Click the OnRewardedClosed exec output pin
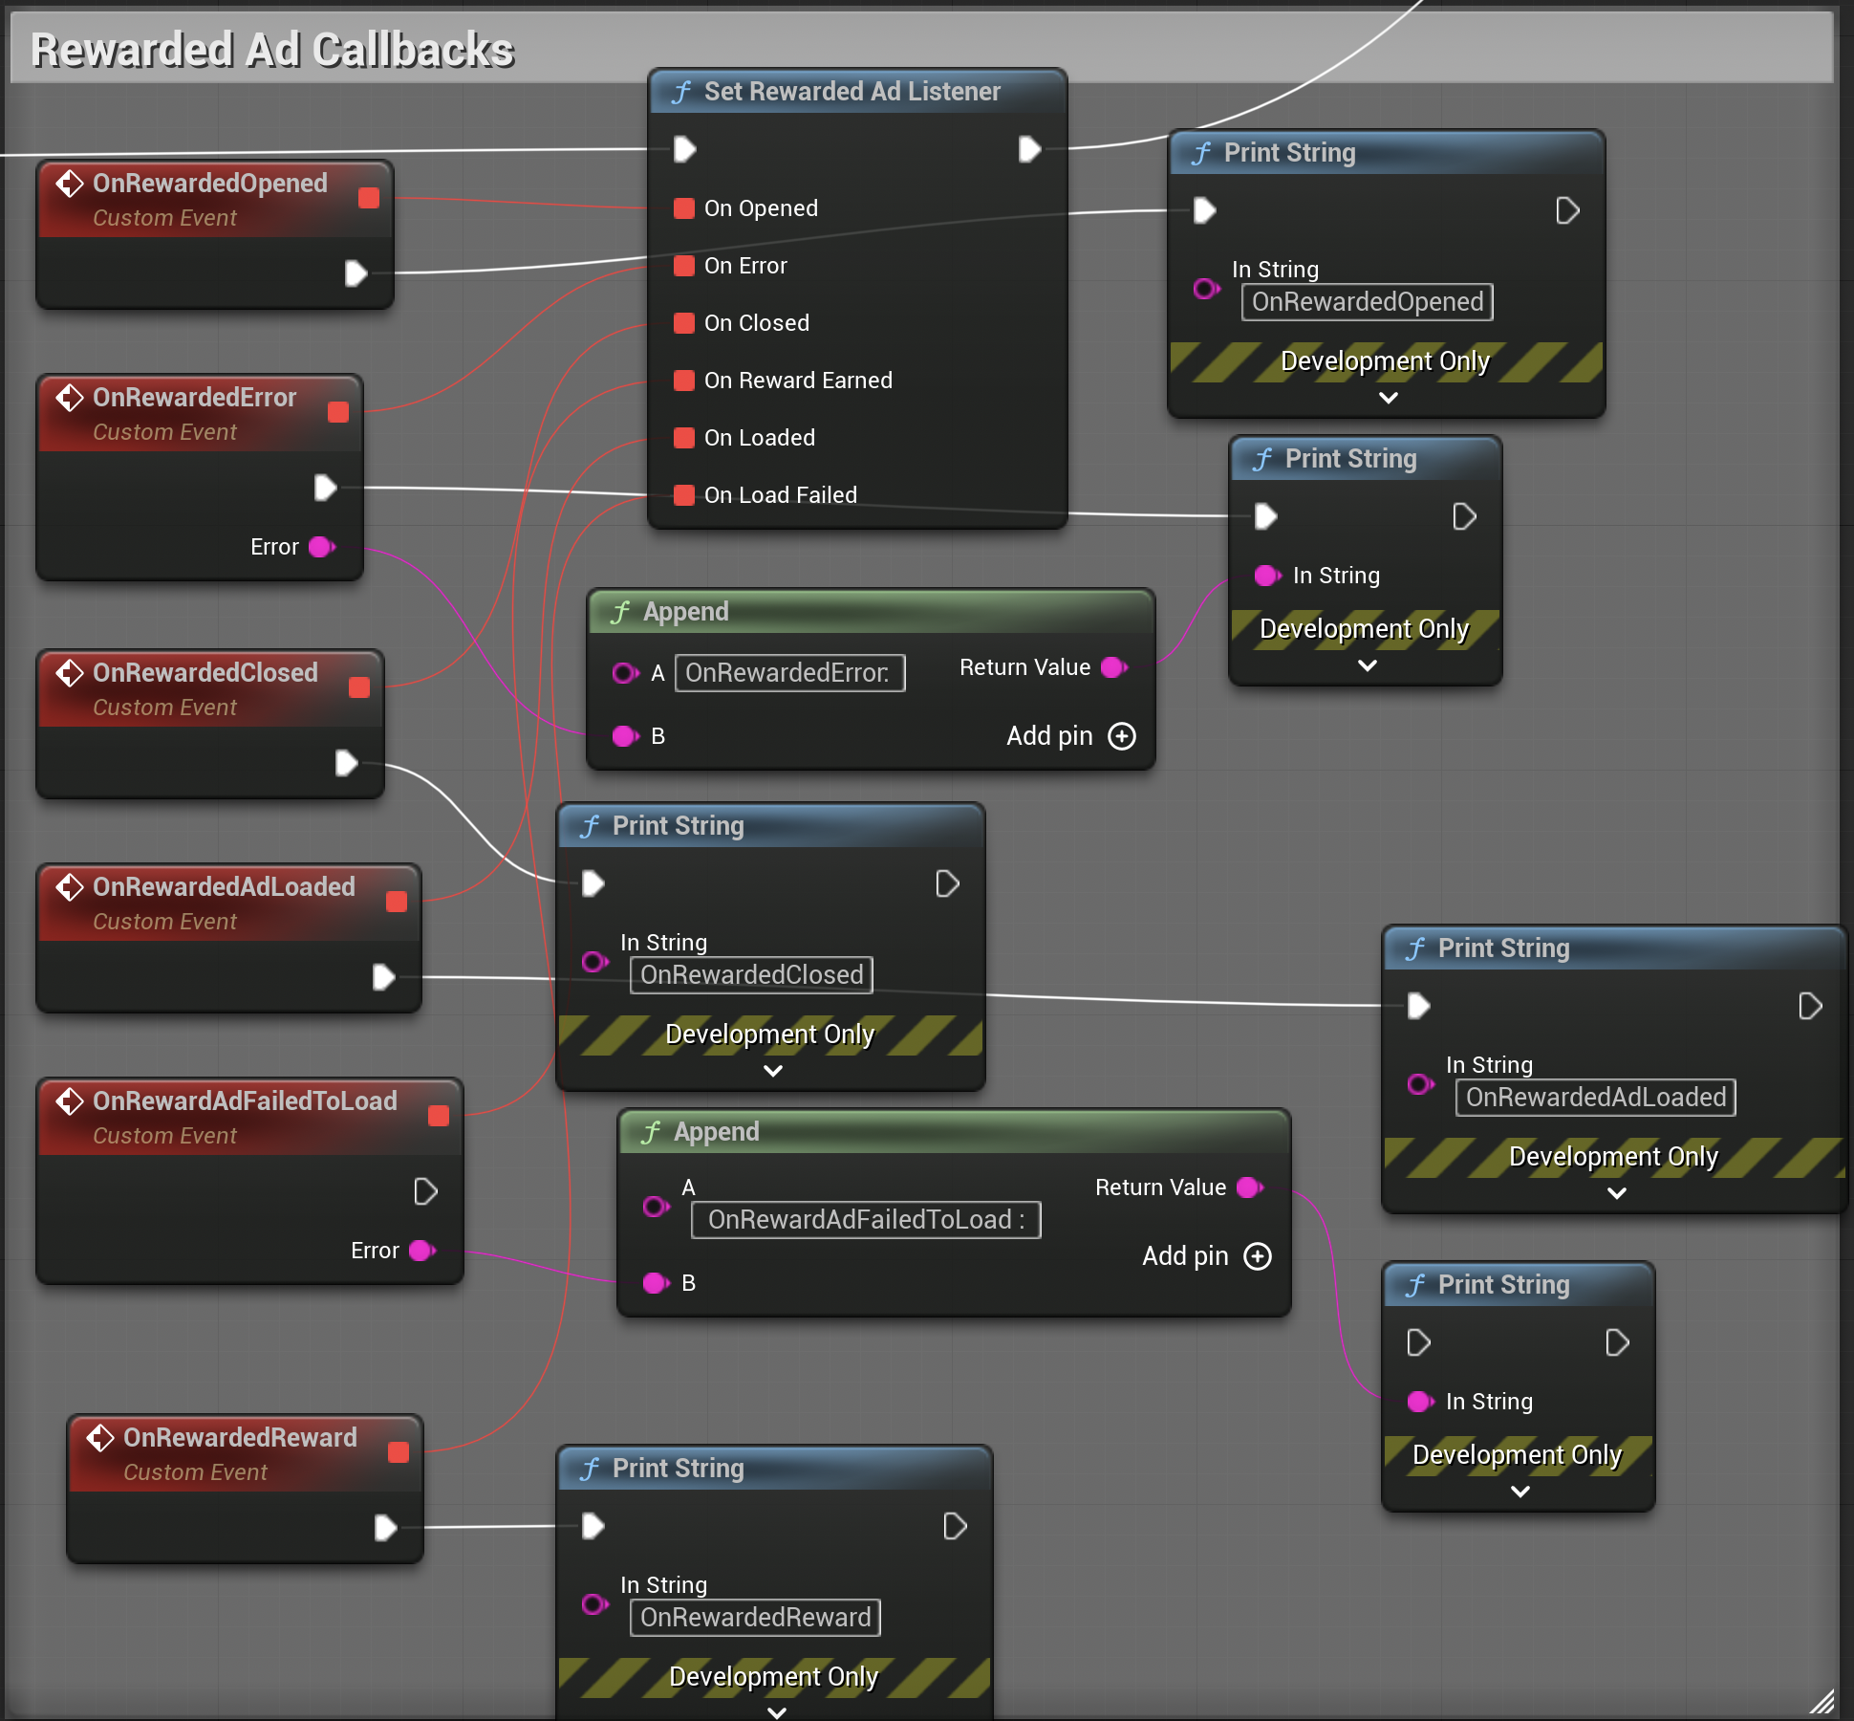The height and width of the screenshot is (1721, 1854). (x=346, y=763)
